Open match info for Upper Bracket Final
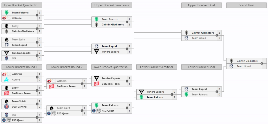 click(217, 35)
